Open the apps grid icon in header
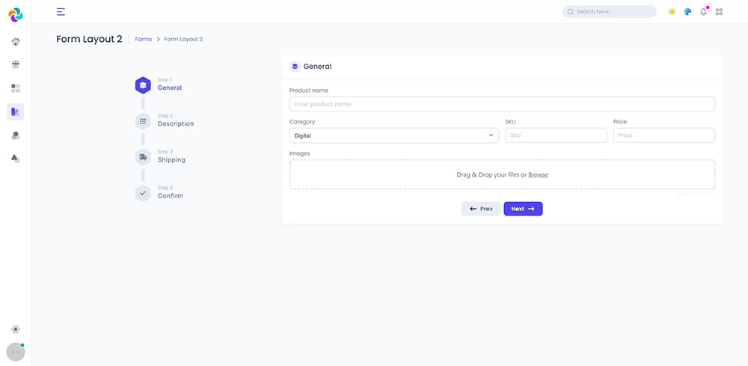 click(x=719, y=12)
